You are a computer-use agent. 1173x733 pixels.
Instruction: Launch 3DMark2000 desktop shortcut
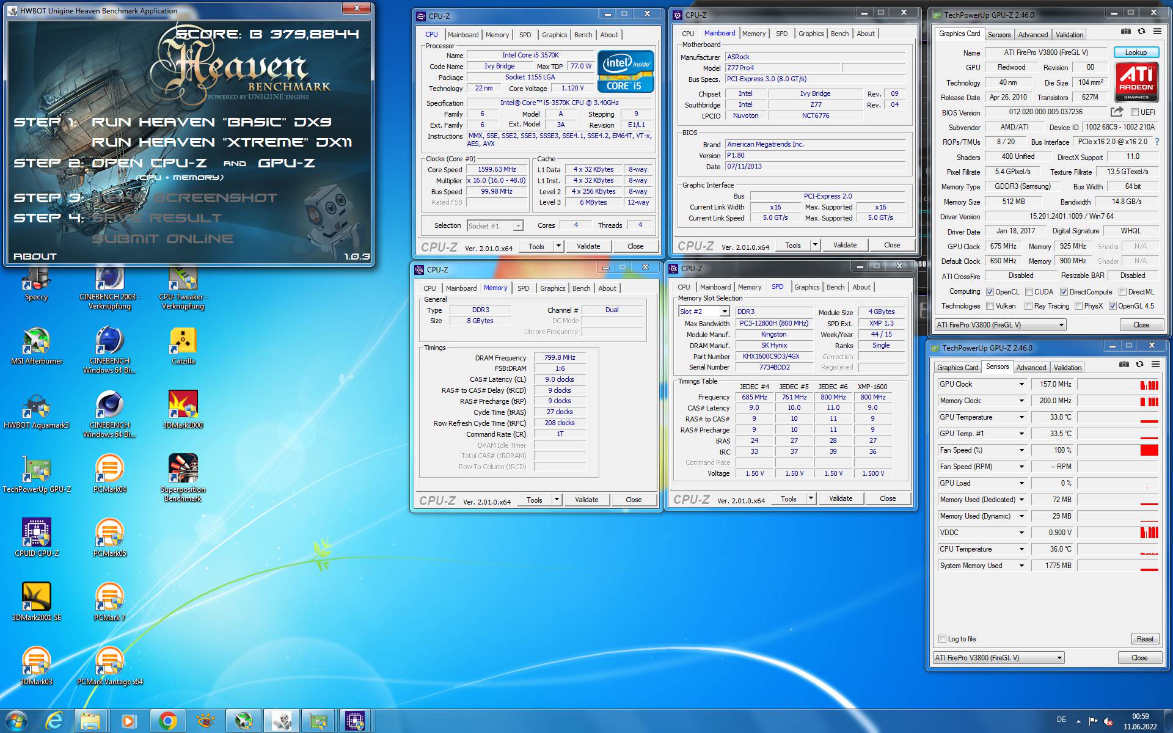183,410
